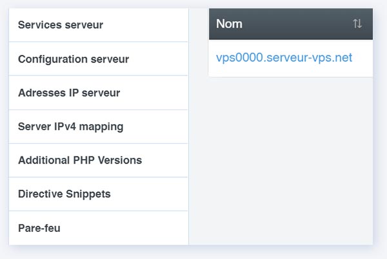Open the vps0000.serveur-vps.net server link

click(x=284, y=58)
